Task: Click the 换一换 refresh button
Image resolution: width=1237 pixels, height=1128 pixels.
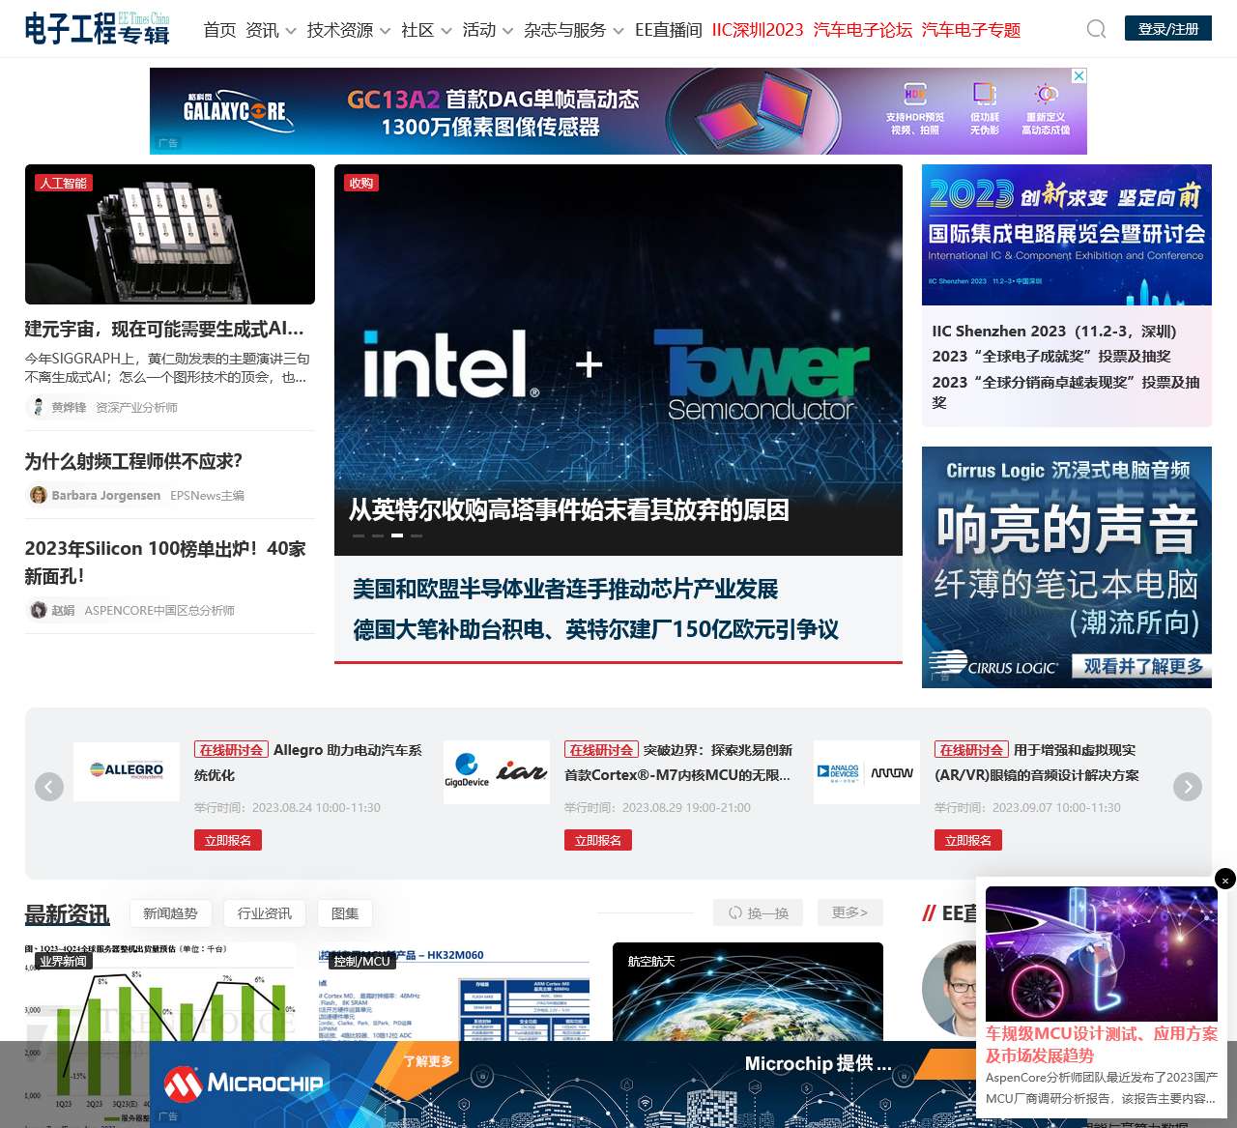Action: 759,912
